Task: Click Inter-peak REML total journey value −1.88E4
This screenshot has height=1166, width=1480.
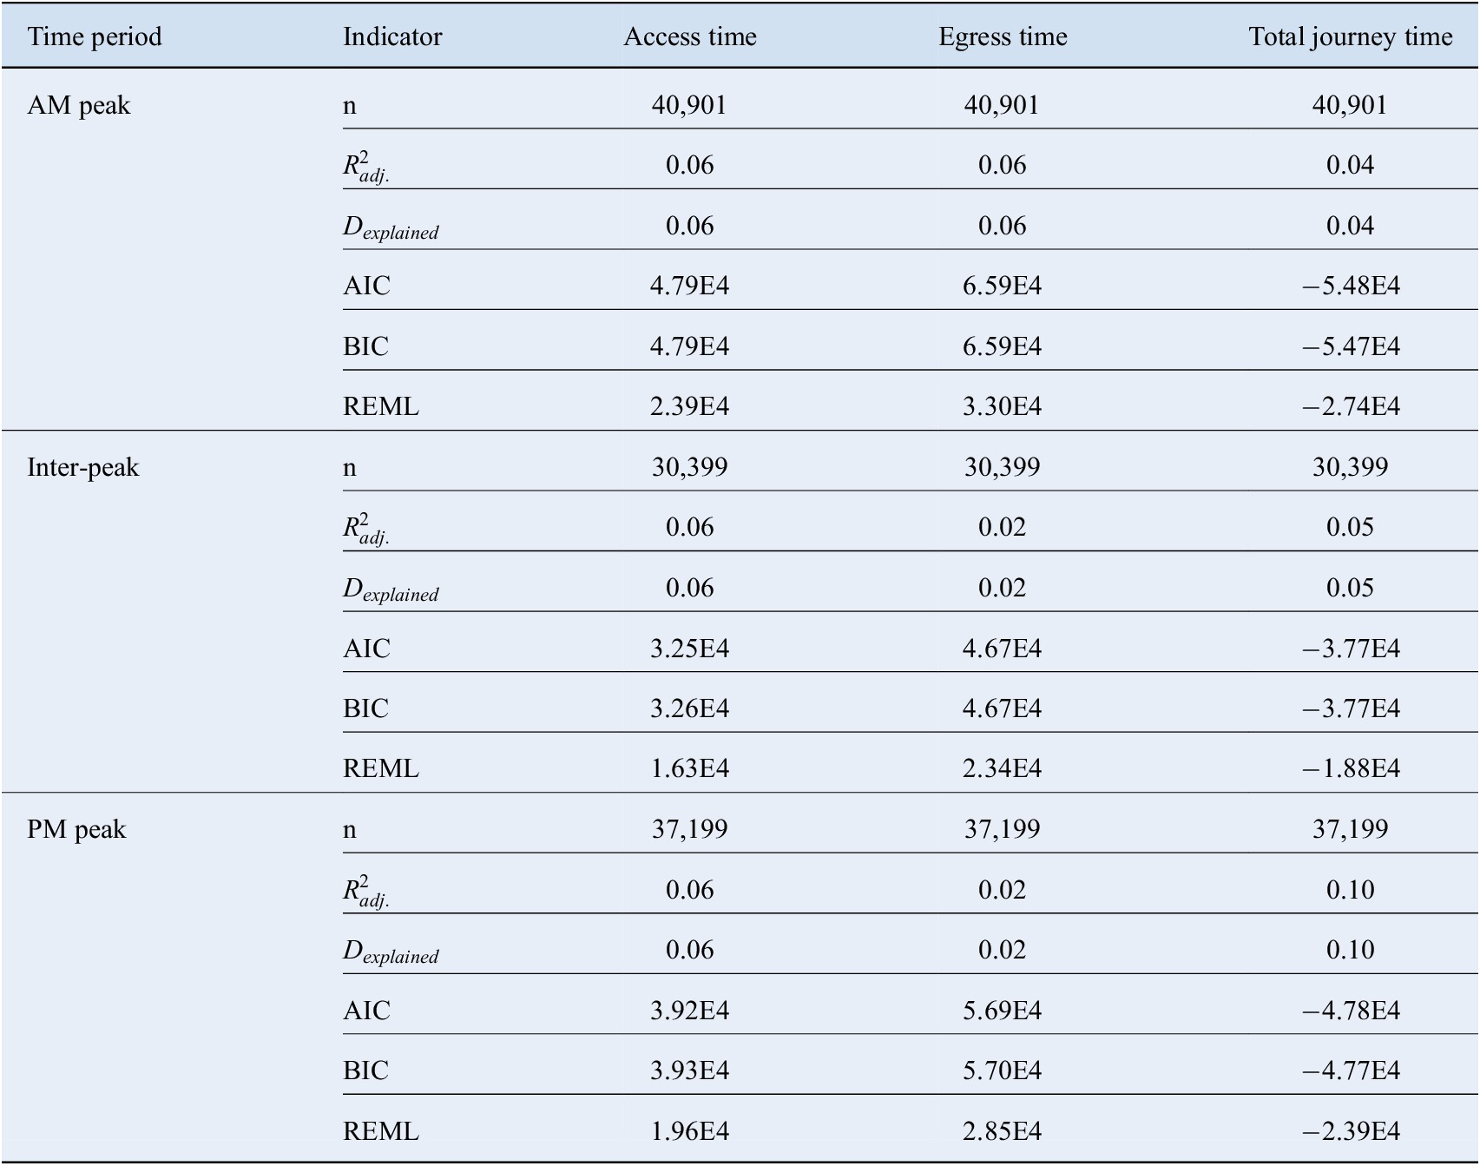Action: [1351, 769]
